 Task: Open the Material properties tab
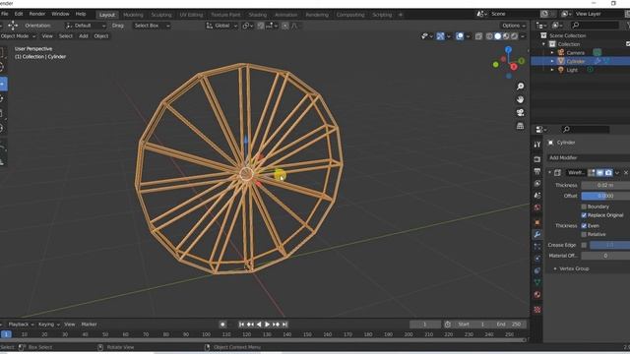537,295
